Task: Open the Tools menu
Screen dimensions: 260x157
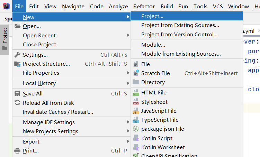Action: [x=200, y=6]
